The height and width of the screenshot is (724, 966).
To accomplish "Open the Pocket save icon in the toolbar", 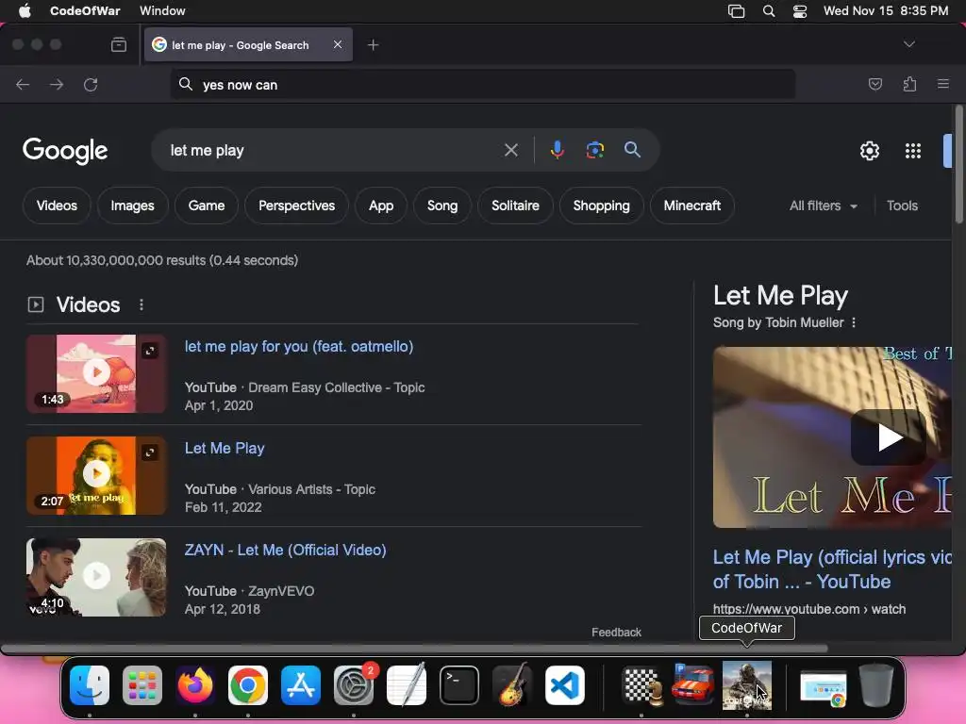I will coord(874,84).
